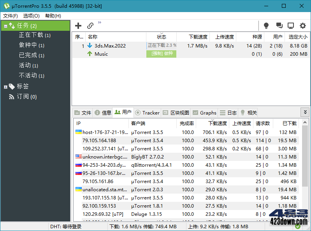
Task: Select 正在下载 (1) in sidebar
Action: [x=35, y=35]
